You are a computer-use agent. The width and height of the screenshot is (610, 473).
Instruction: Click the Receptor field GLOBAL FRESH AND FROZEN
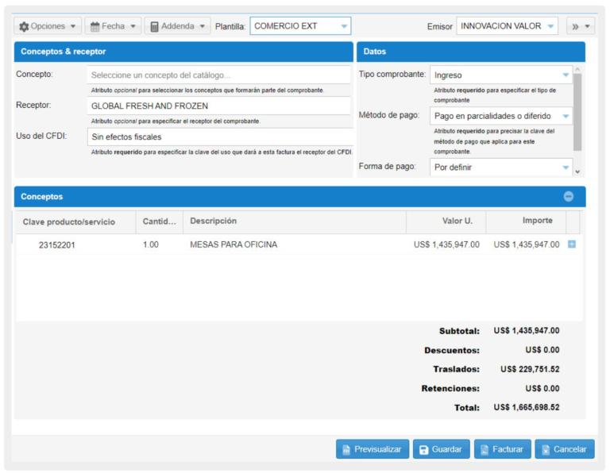[218, 106]
